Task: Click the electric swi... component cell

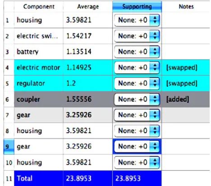Action: [x=39, y=36]
